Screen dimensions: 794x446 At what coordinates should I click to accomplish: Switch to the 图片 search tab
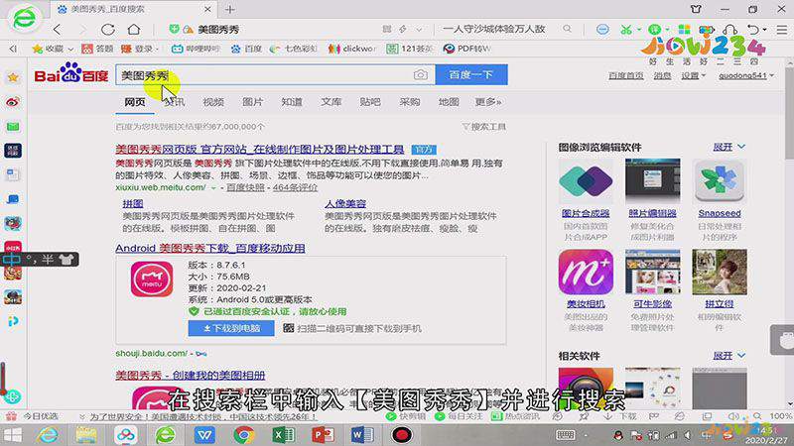(252, 102)
